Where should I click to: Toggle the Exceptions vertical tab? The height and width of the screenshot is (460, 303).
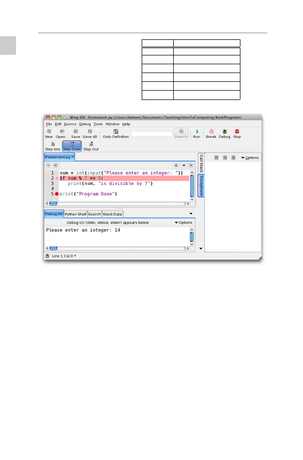pos(201,185)
